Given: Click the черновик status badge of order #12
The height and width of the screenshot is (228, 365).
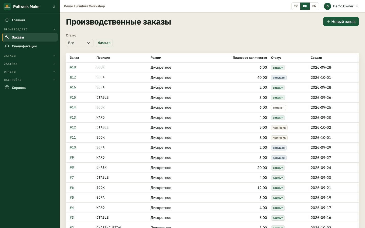Looking at the screenshot, I should pyautogui.click(x=279, y=128).
